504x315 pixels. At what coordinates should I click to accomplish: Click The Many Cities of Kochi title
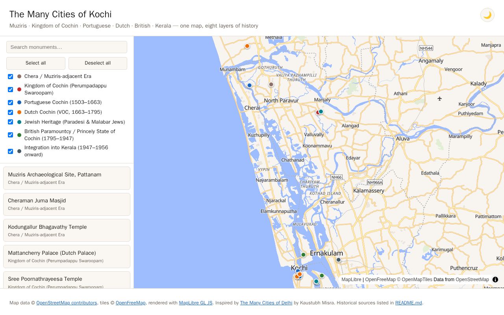61,14
